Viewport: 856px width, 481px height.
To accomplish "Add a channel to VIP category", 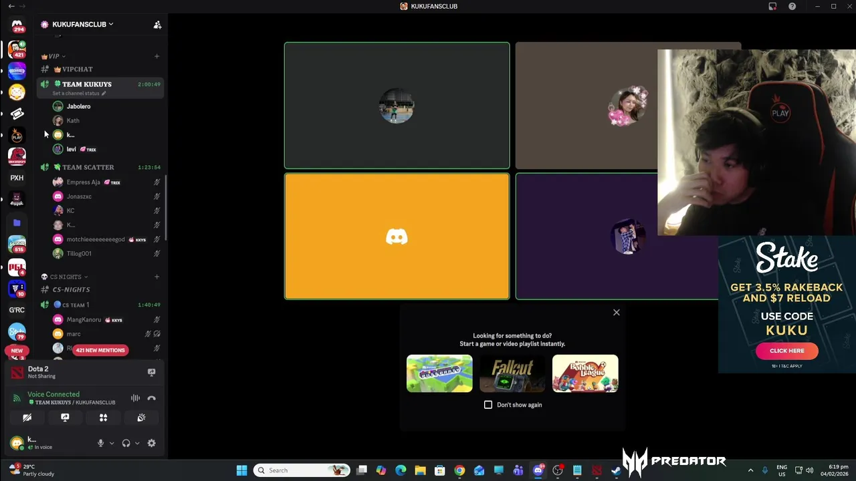I will [156, 56].
